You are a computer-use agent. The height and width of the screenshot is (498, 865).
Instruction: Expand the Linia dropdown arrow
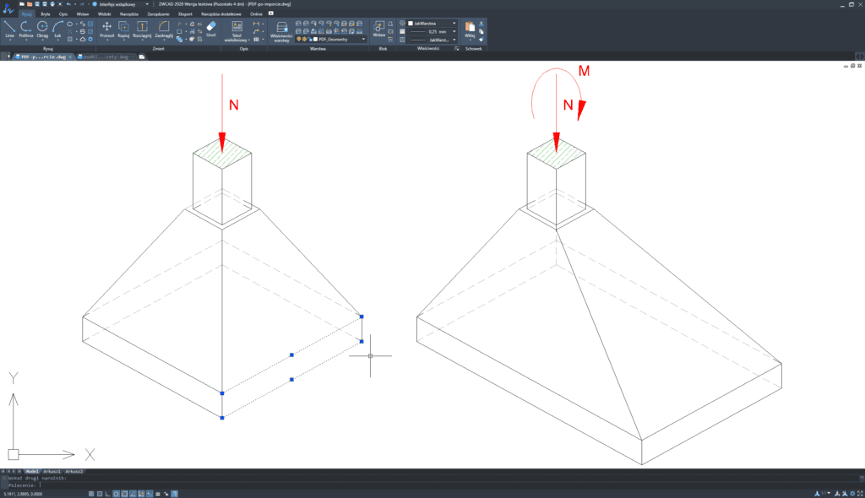(x=10, y=40)
